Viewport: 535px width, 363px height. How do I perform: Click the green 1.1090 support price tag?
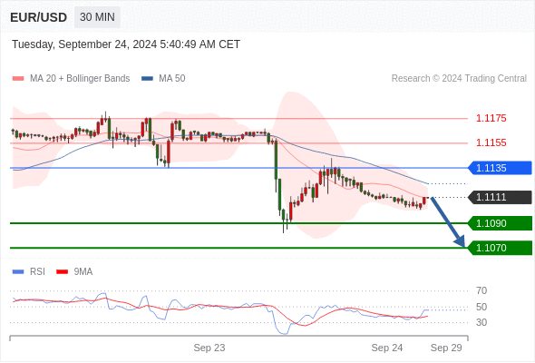pyautogui.click(x=500, y=223)
